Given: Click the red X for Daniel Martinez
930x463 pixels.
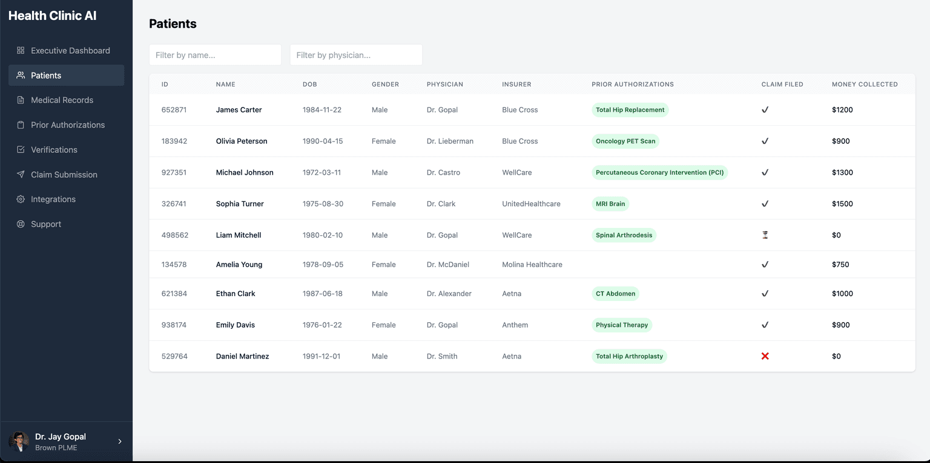Looking at the screenshot, I should [765, 356].
